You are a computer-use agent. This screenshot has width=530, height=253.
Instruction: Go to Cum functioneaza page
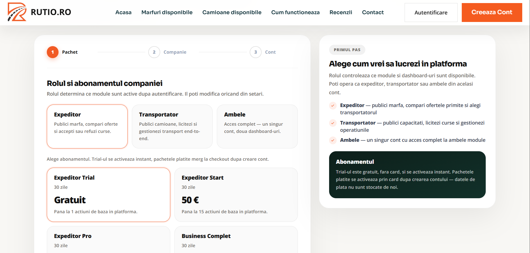[x=295, y=12]
